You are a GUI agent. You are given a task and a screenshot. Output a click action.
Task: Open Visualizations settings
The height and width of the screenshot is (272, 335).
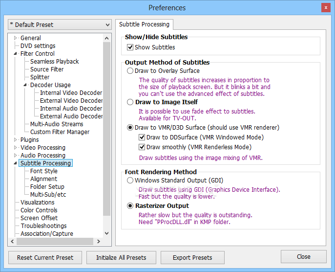pos(38,202)
